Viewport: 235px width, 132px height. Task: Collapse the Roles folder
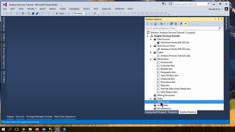coord(151,99)
